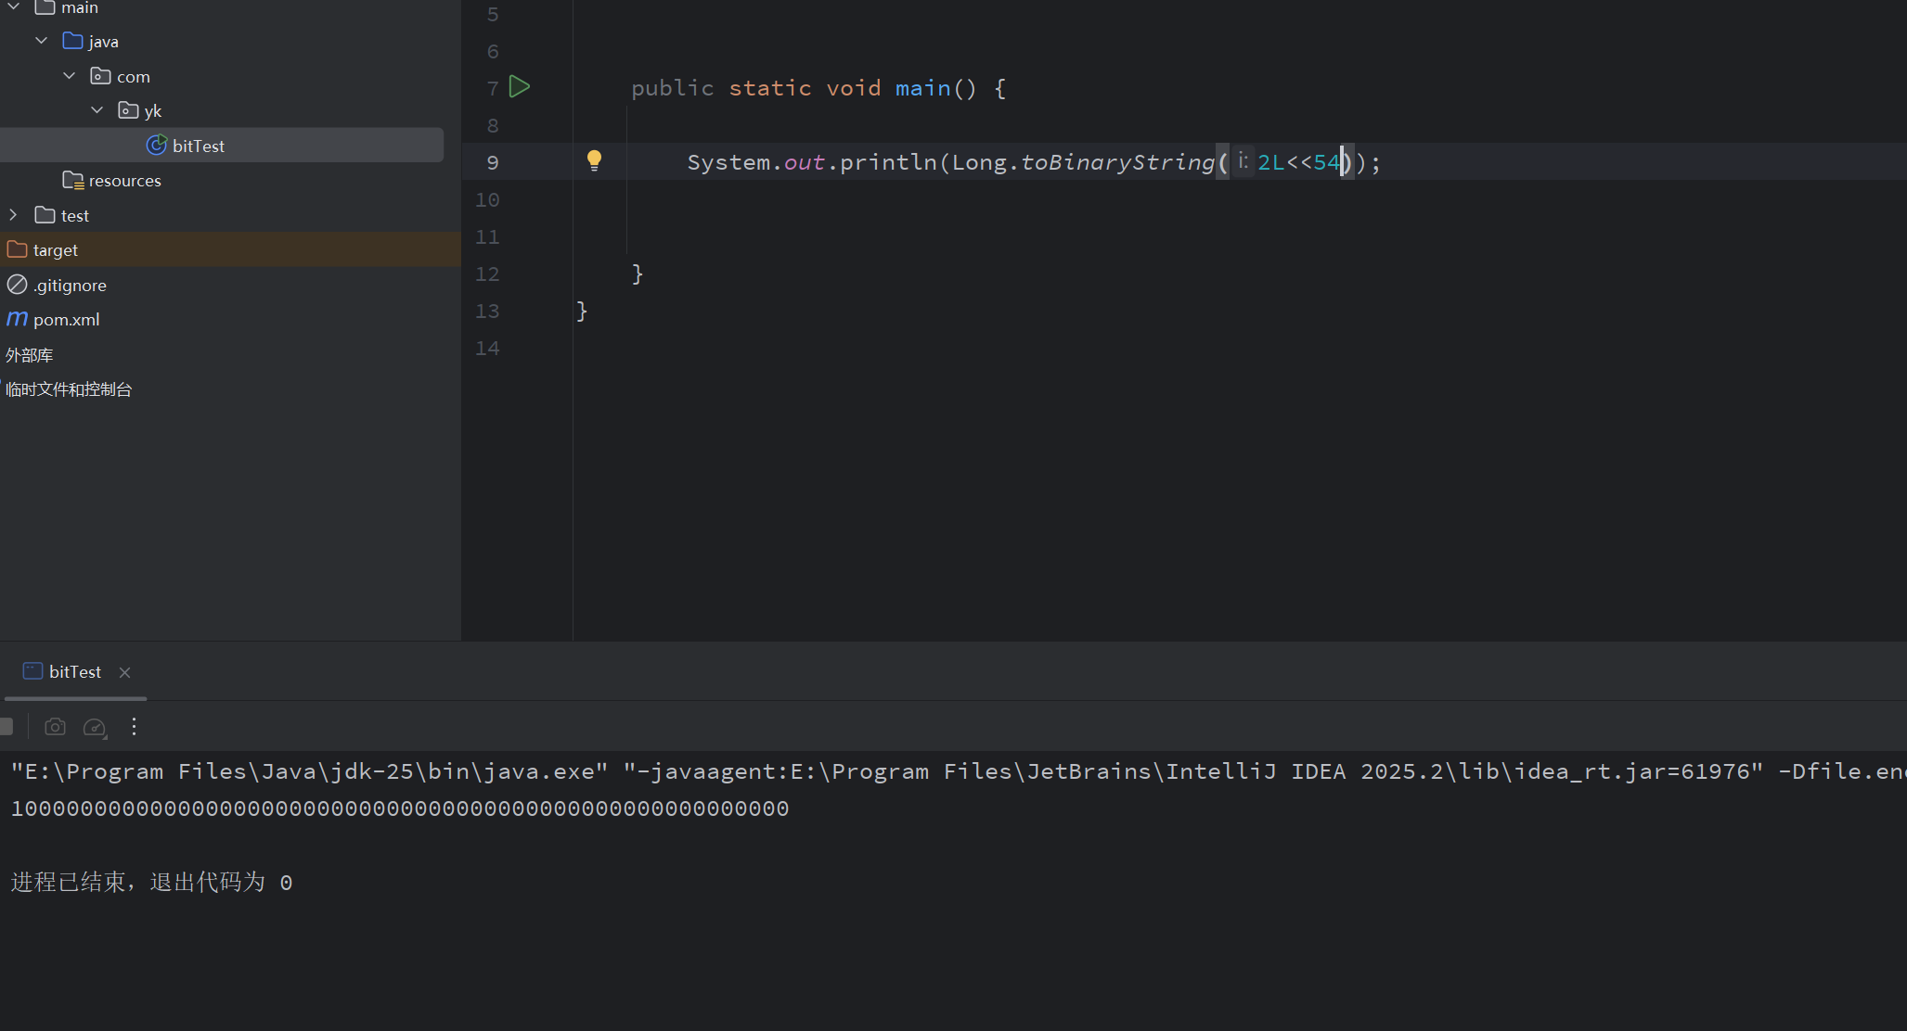Click the profiler gauge icon in run toolbar
This screenshot has width=1907, height=1031.
(95, 728)
